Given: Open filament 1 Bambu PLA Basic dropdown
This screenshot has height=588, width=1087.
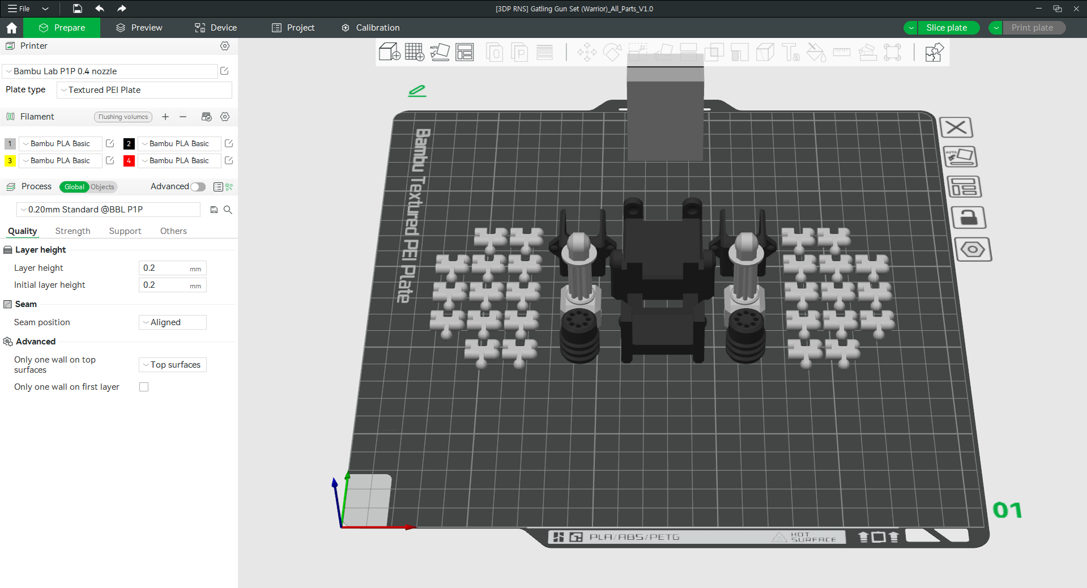Looking at the screenshot, I should tap(61, 144).
